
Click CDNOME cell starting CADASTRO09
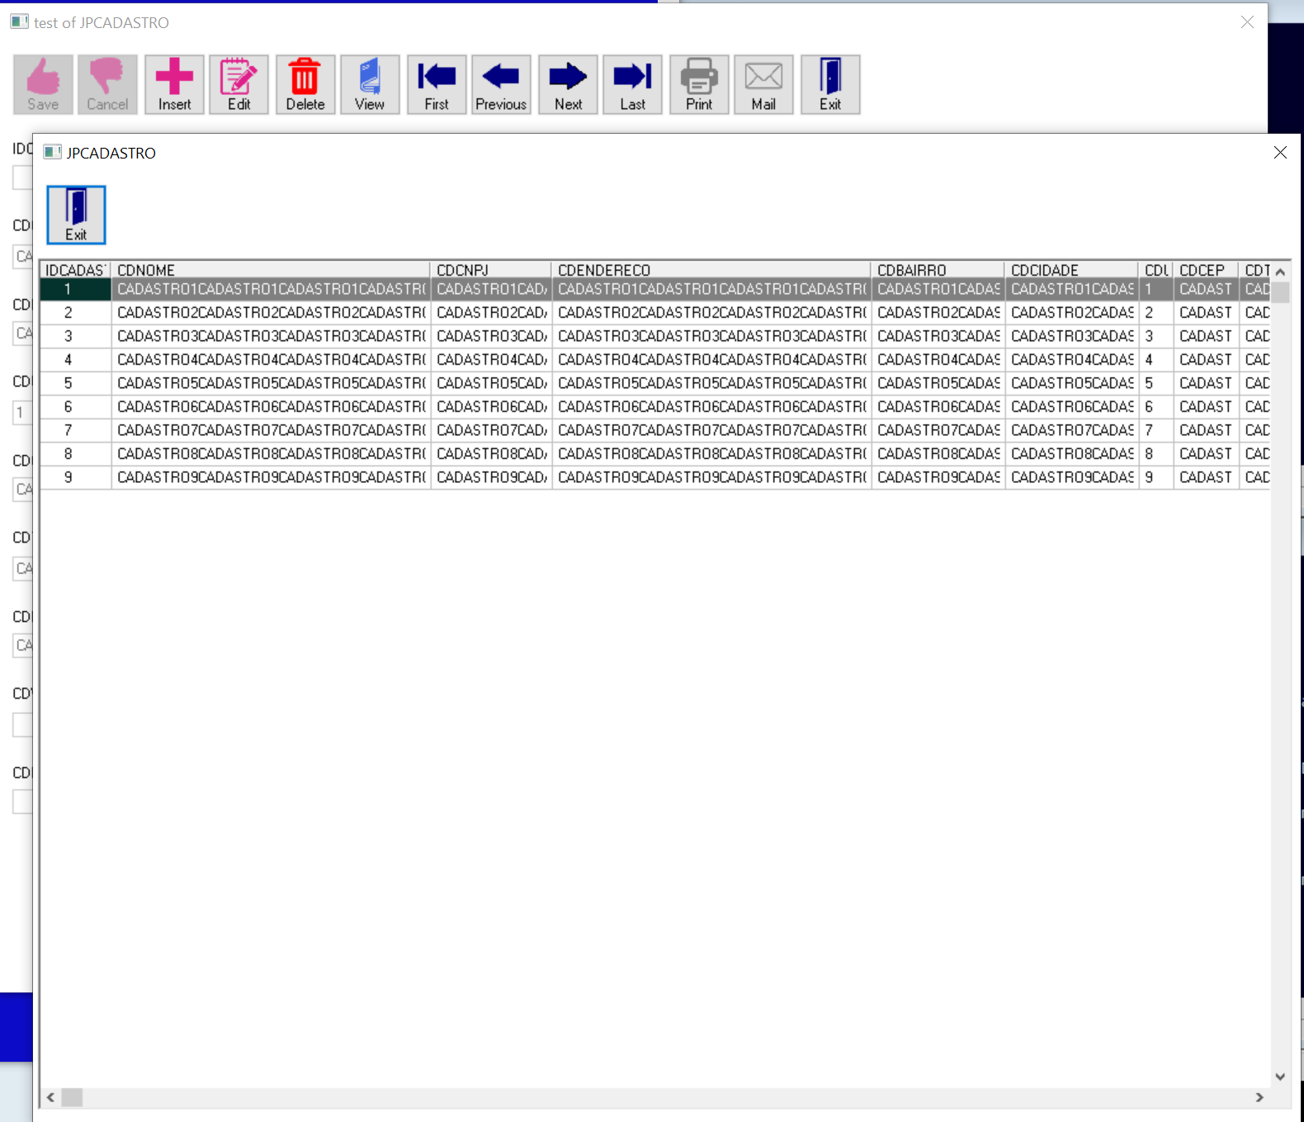(271, 477)
